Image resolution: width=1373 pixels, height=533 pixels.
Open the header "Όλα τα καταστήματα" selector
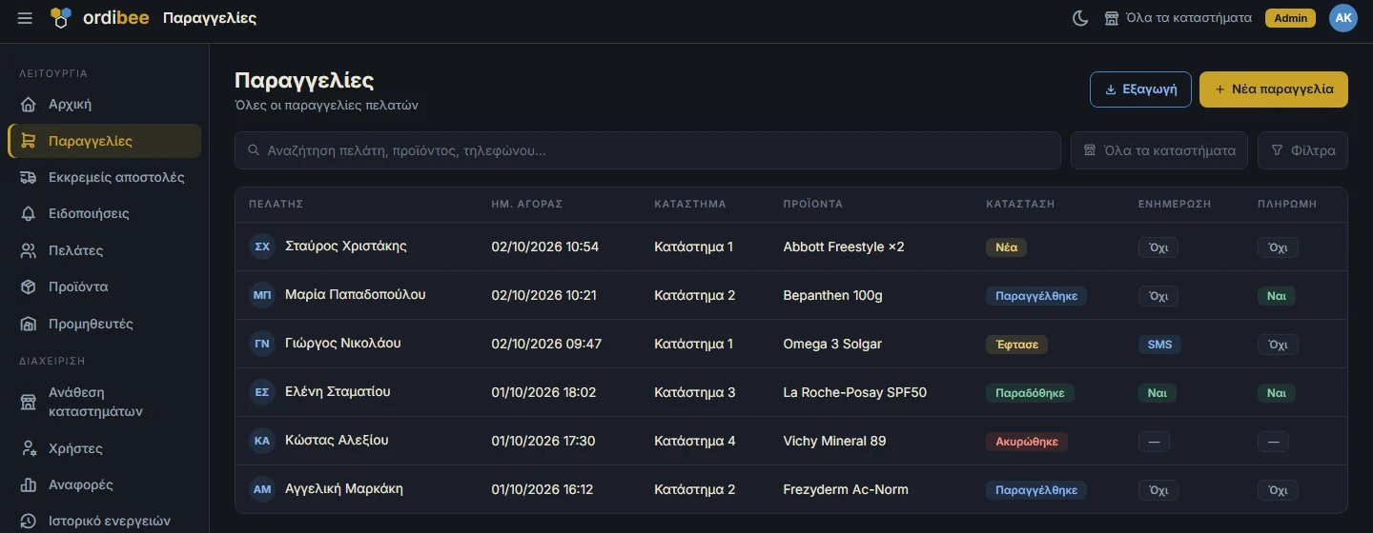pyautogui.click(x=1178, y=18)
